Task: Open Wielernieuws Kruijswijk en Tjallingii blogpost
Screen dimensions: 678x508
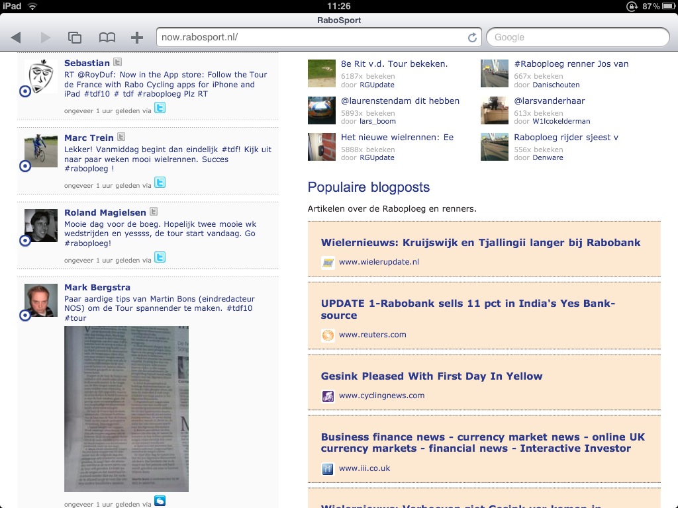Action: pyautogui.click(x=481, y=243)
